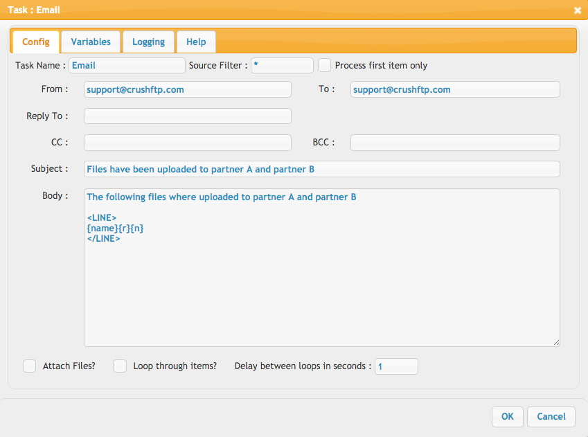Click the From address field
Screen dimensions: 588x437
point(188,89)
